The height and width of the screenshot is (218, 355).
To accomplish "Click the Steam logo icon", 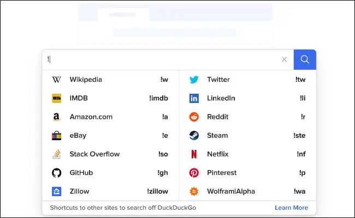I will [x=194, y=135].
